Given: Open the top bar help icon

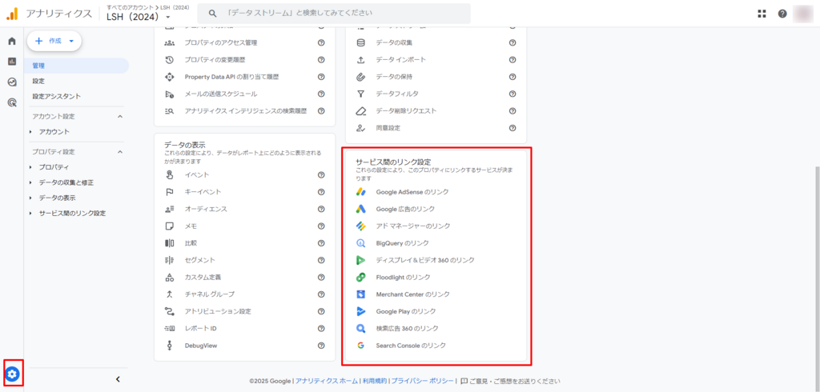Looking at the screenshot, I should [x=782, y=14].
